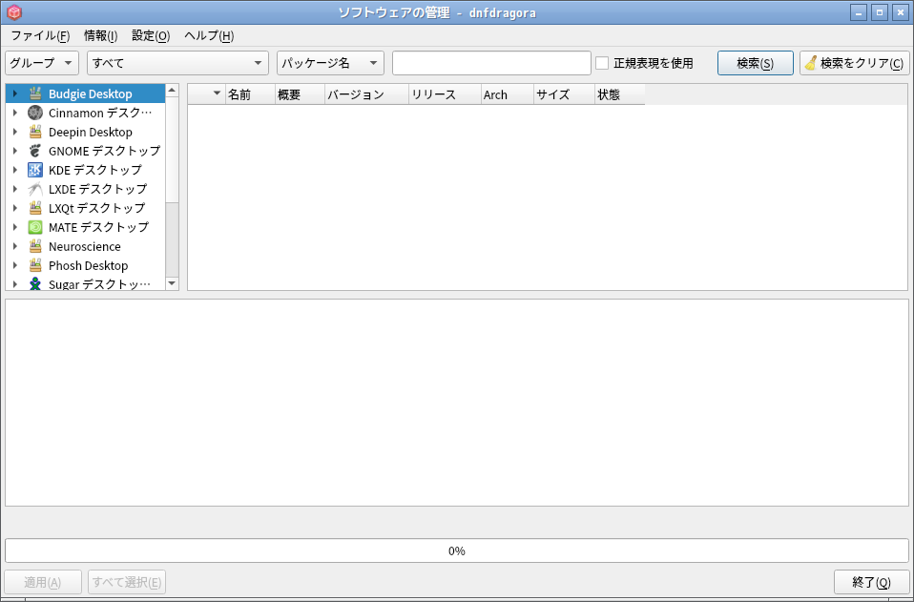Select the Phosh Desktop row

click(x=86, y=266)
